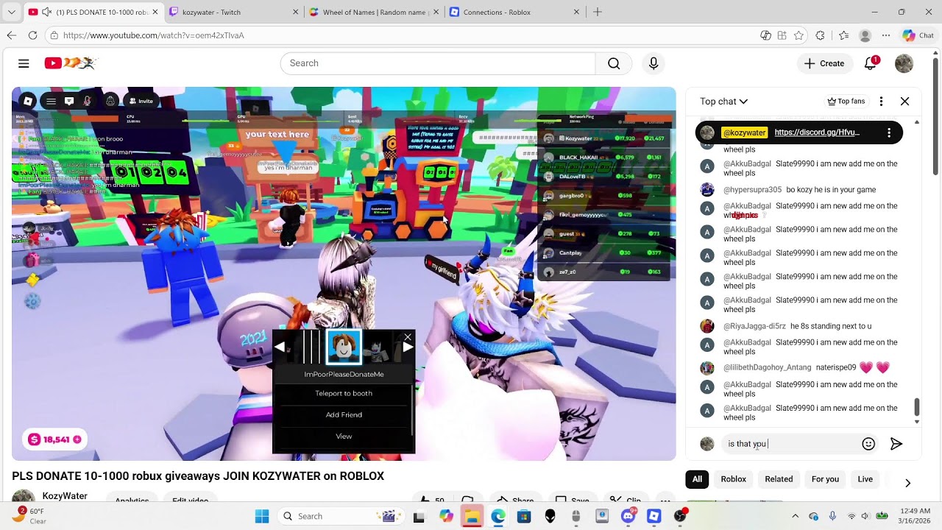Image resolution: width=942 pixels, height=530 pixels.
Task: Click the 18,541 Robux balance badge
Action: click(x=54, y=439)
